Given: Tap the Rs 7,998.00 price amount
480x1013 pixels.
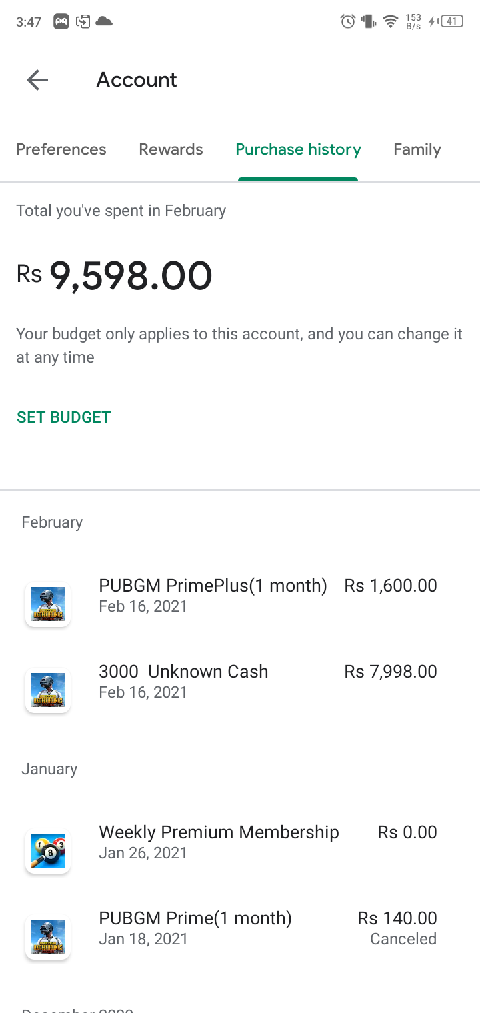Looking at the screenshot, I should click(x=391, y=672).
